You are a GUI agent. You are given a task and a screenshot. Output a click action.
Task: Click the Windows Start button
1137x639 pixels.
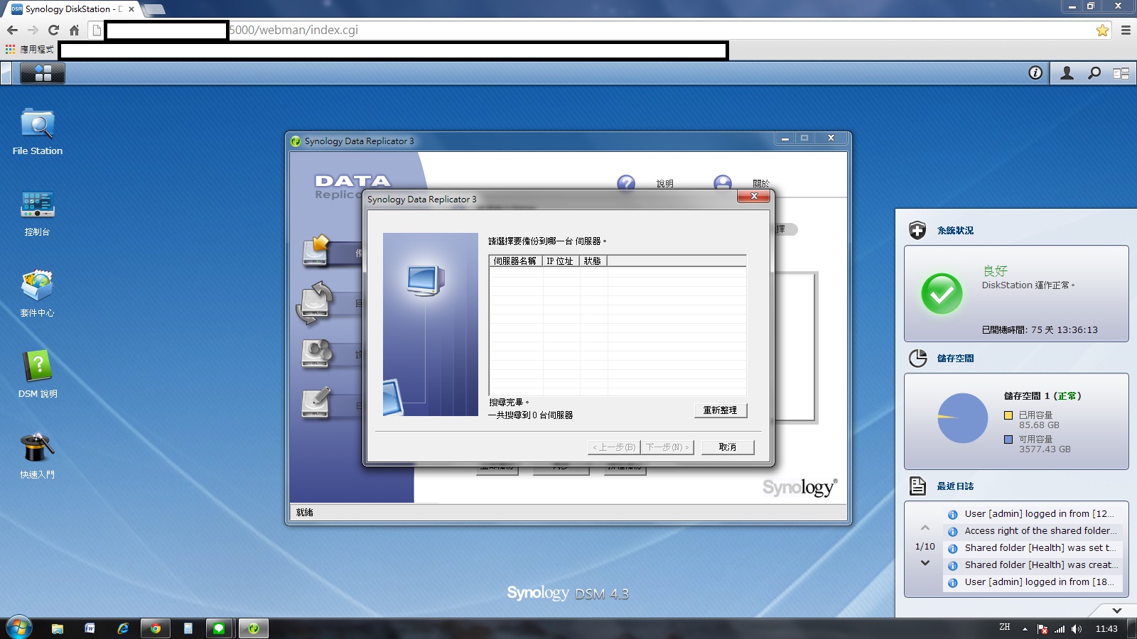pos(18,628)
